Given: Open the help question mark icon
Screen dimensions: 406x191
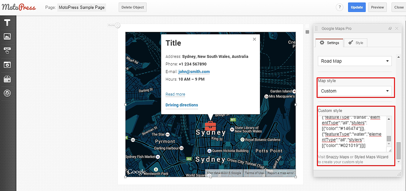Looking at the screenshot, I should (339, 7).
